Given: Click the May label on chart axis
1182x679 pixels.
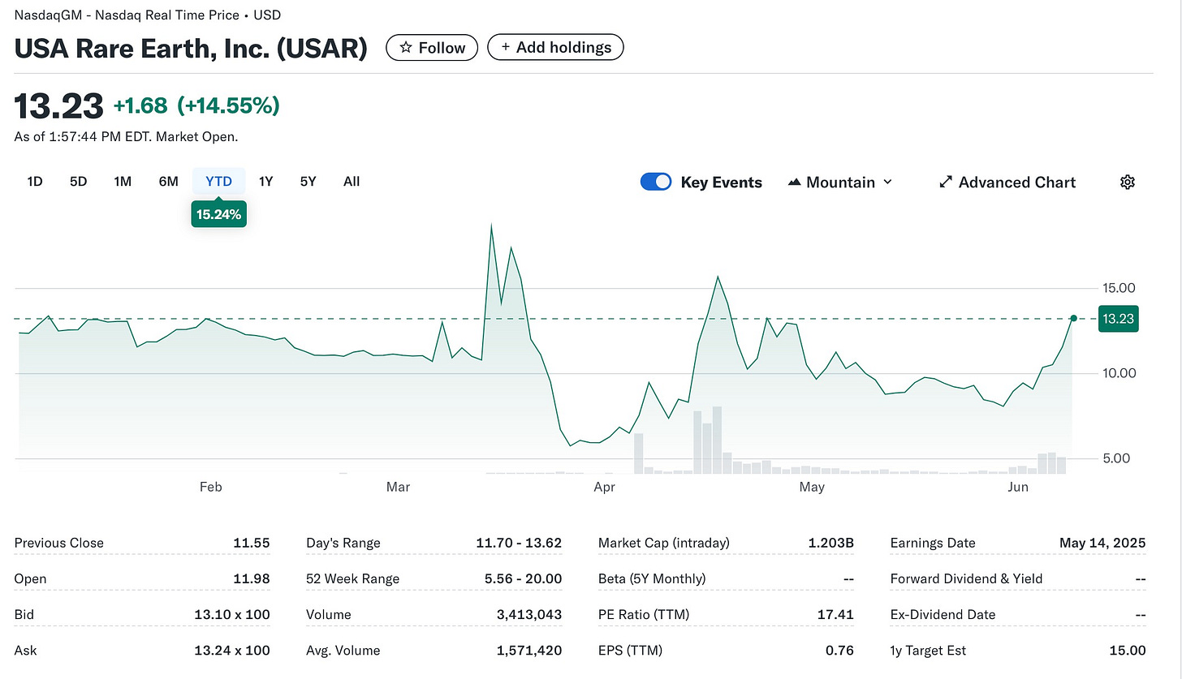Looking at the screenshot, I should [x=812, y=488].
